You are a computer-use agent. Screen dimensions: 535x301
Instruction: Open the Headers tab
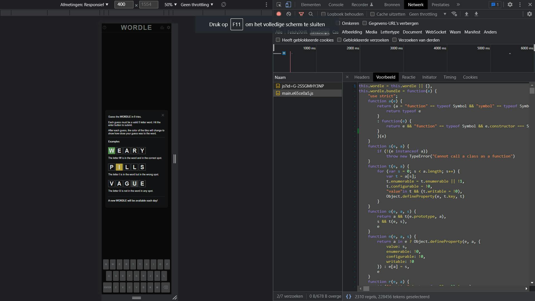pyautogui.click(x=362, y=77)
